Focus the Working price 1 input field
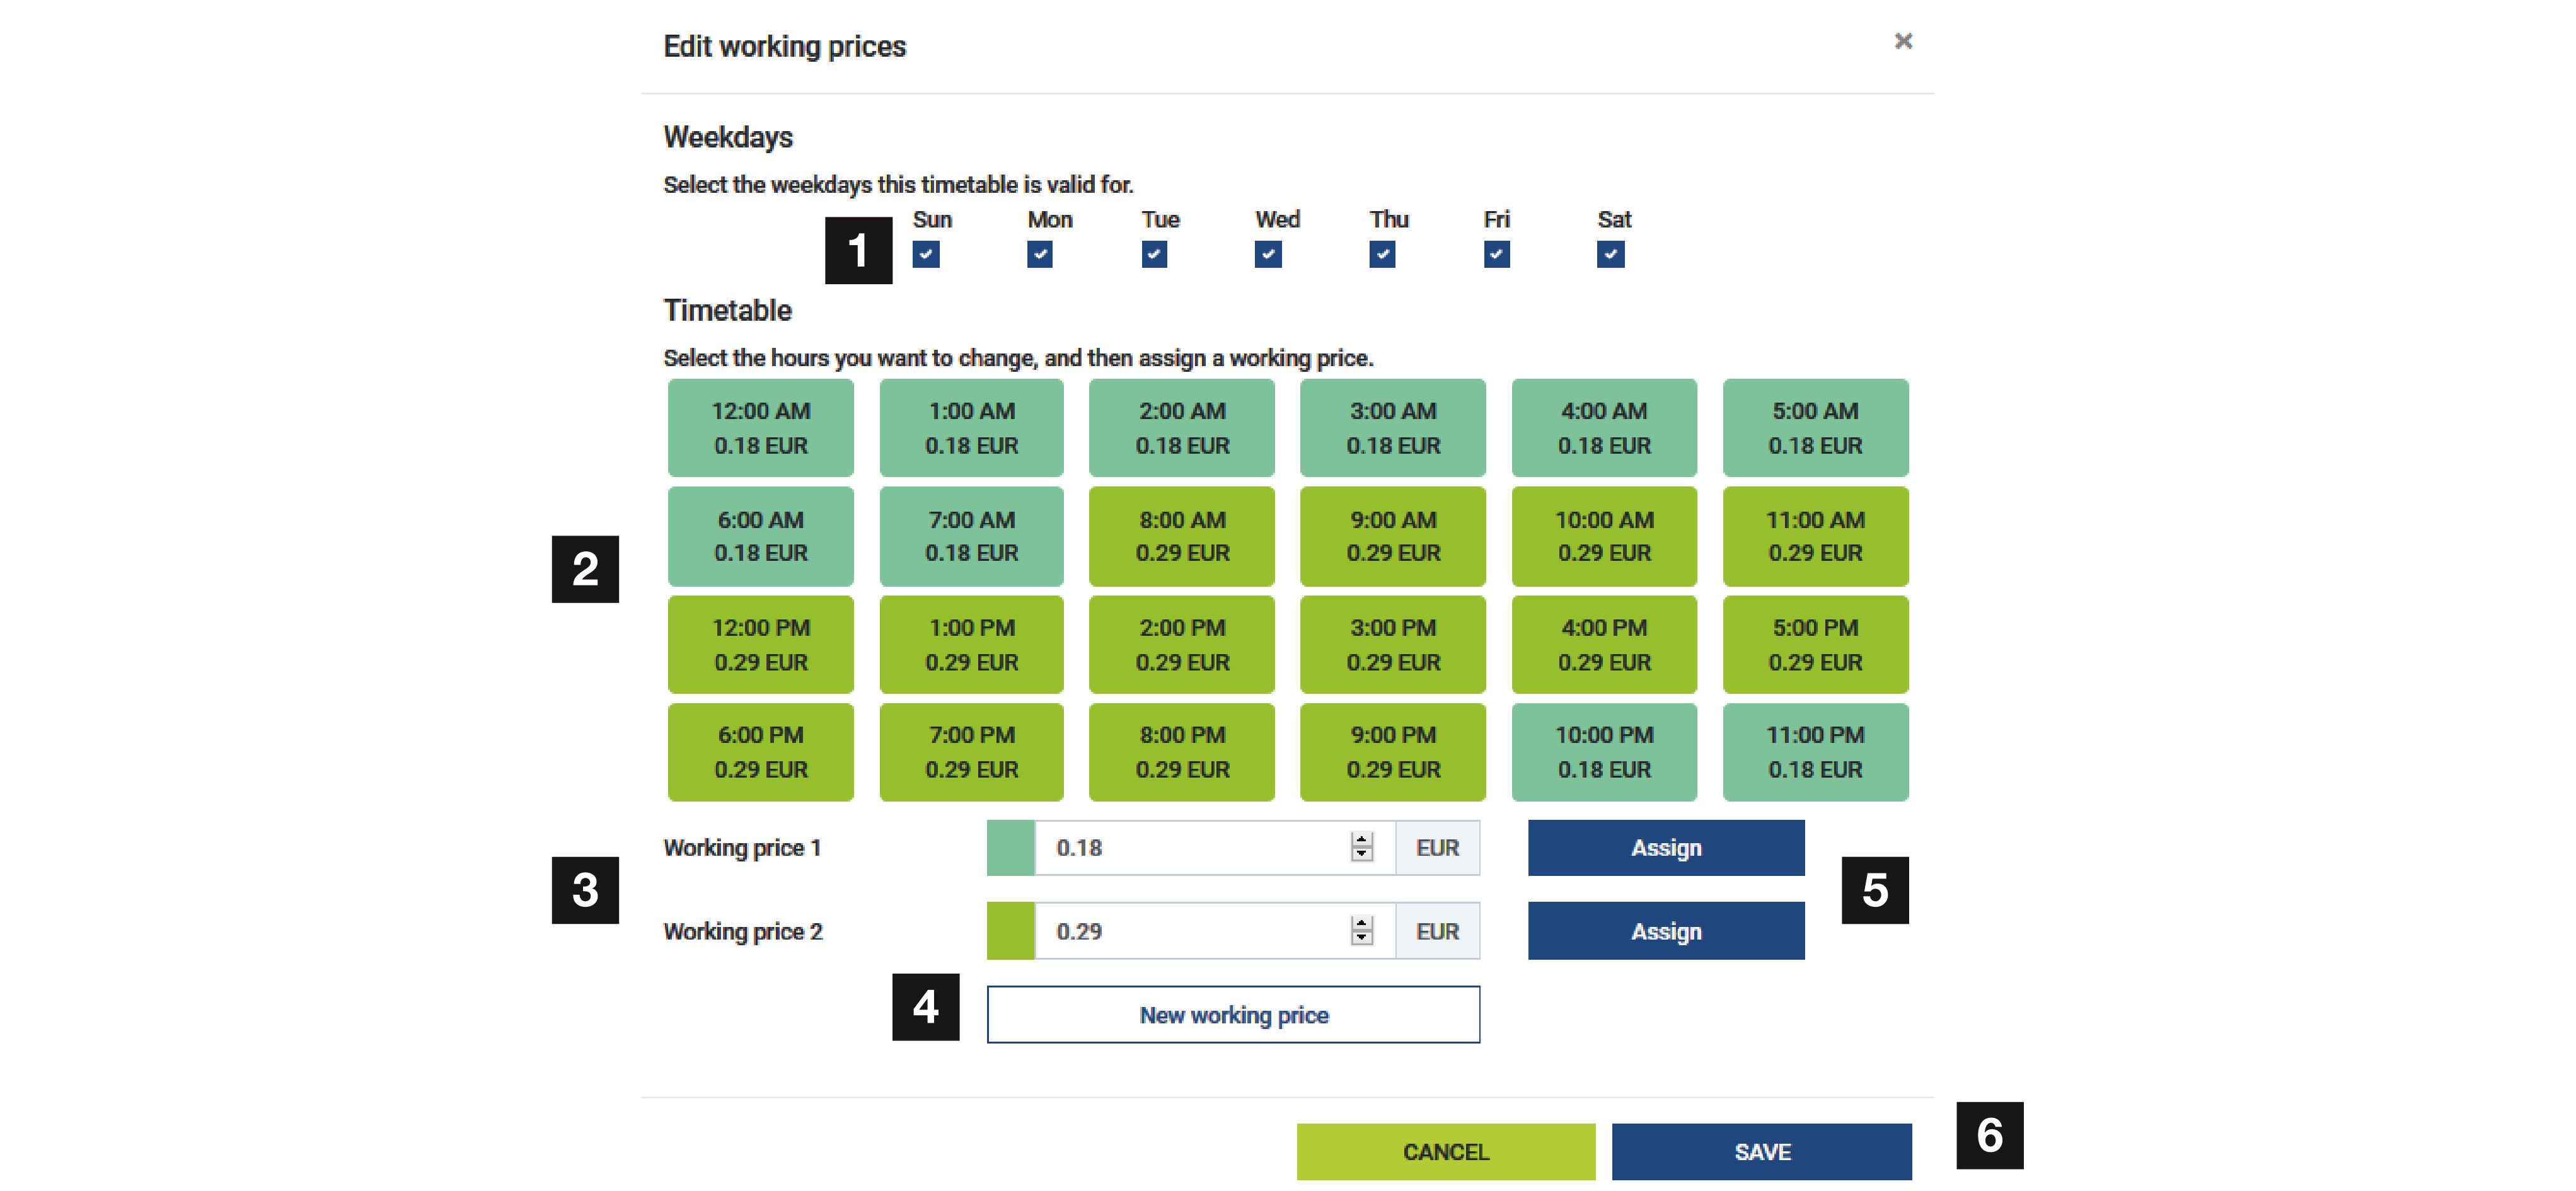The width and height of the screenshot is (2576, 1191). [1190, 847]
